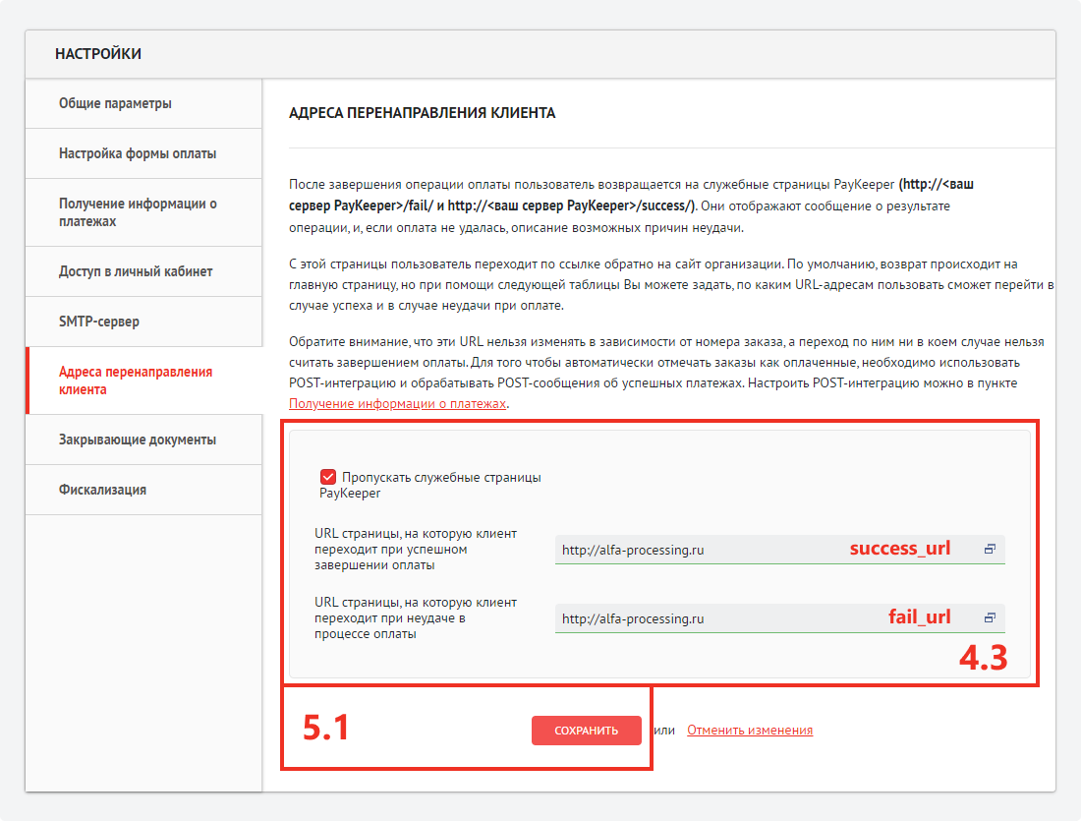Image resolution: width=1081 pixels, height=821 pixels.
Task: Click the 'Отменить изменения' link
Action: click(x=750, y=731)
